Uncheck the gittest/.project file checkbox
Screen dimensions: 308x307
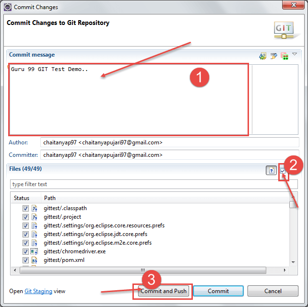[x=25, y=217]
